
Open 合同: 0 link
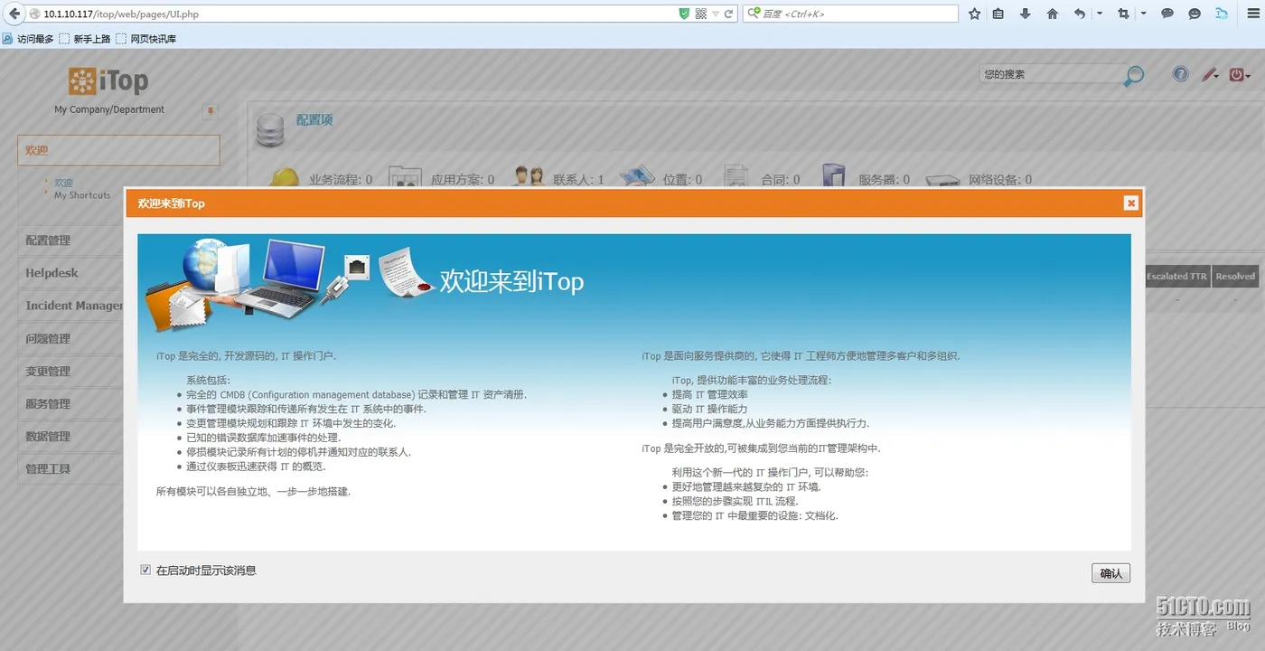[780, 180]
